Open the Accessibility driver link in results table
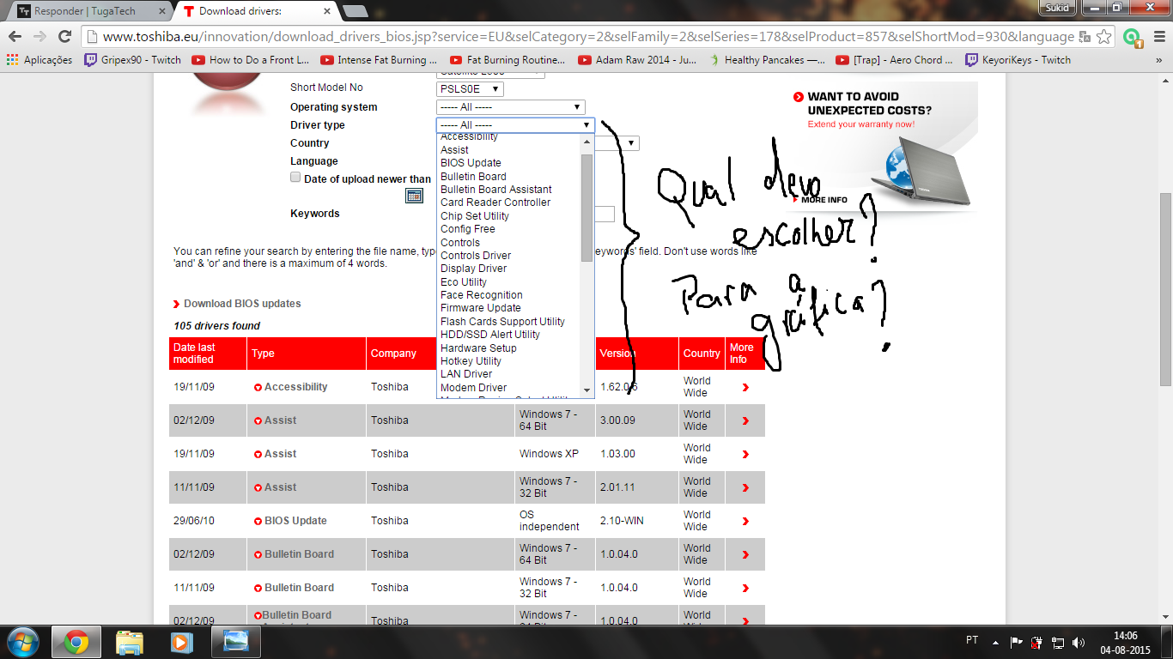 click(295, 387)
